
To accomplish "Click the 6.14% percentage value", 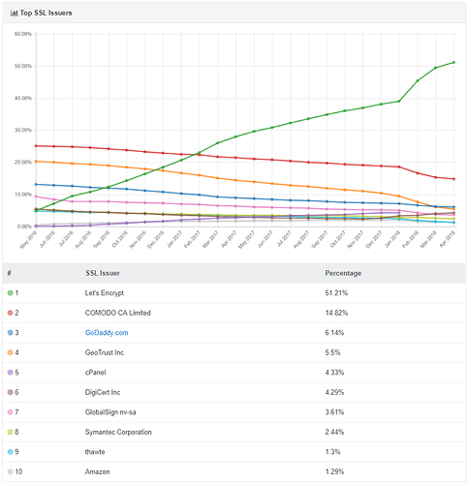I will [334, 333].
